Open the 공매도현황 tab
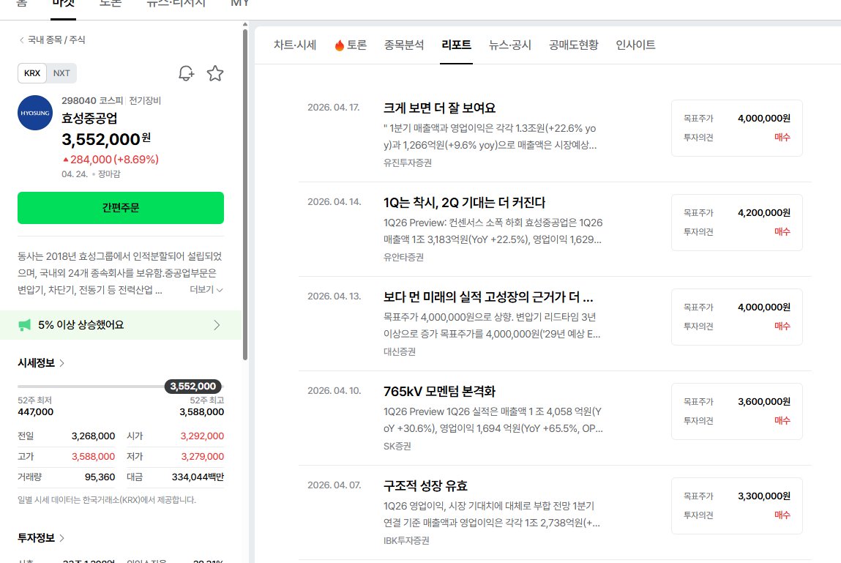Screen dimensions: 841x563 (573, 45)
